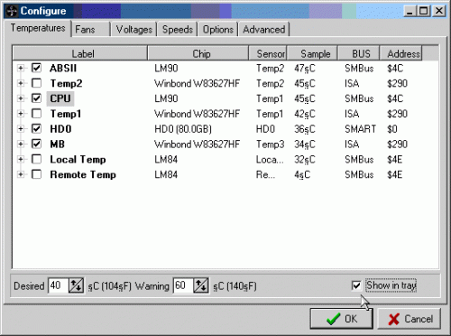Select the Local Temp label

[x=78, y=159]
